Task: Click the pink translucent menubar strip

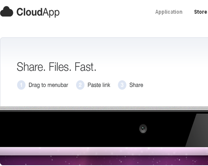Action: (104, 151)
